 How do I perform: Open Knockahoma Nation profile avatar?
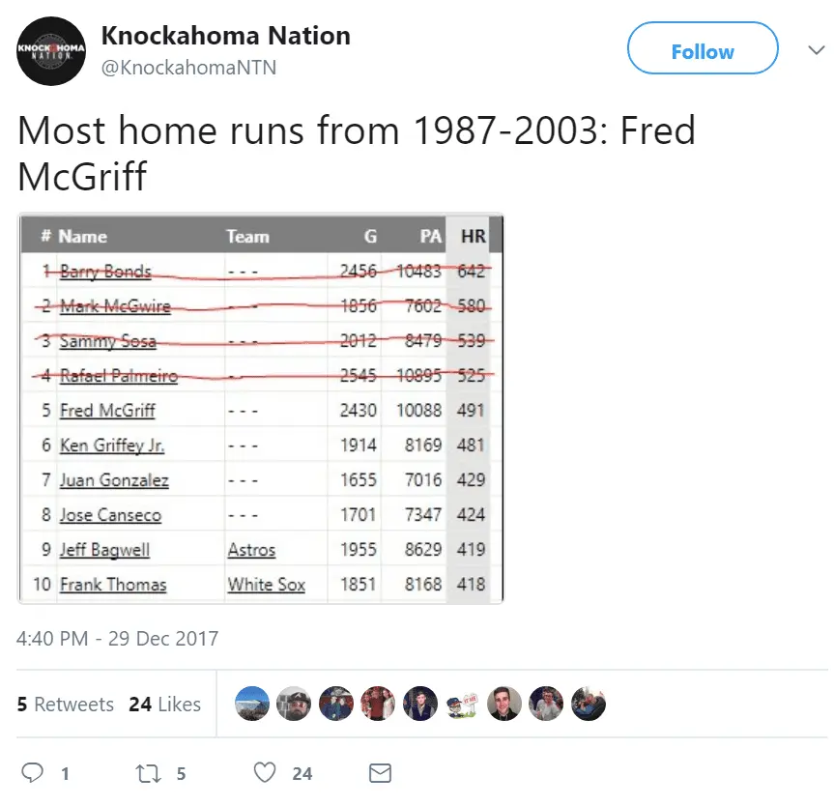[51, 51]
